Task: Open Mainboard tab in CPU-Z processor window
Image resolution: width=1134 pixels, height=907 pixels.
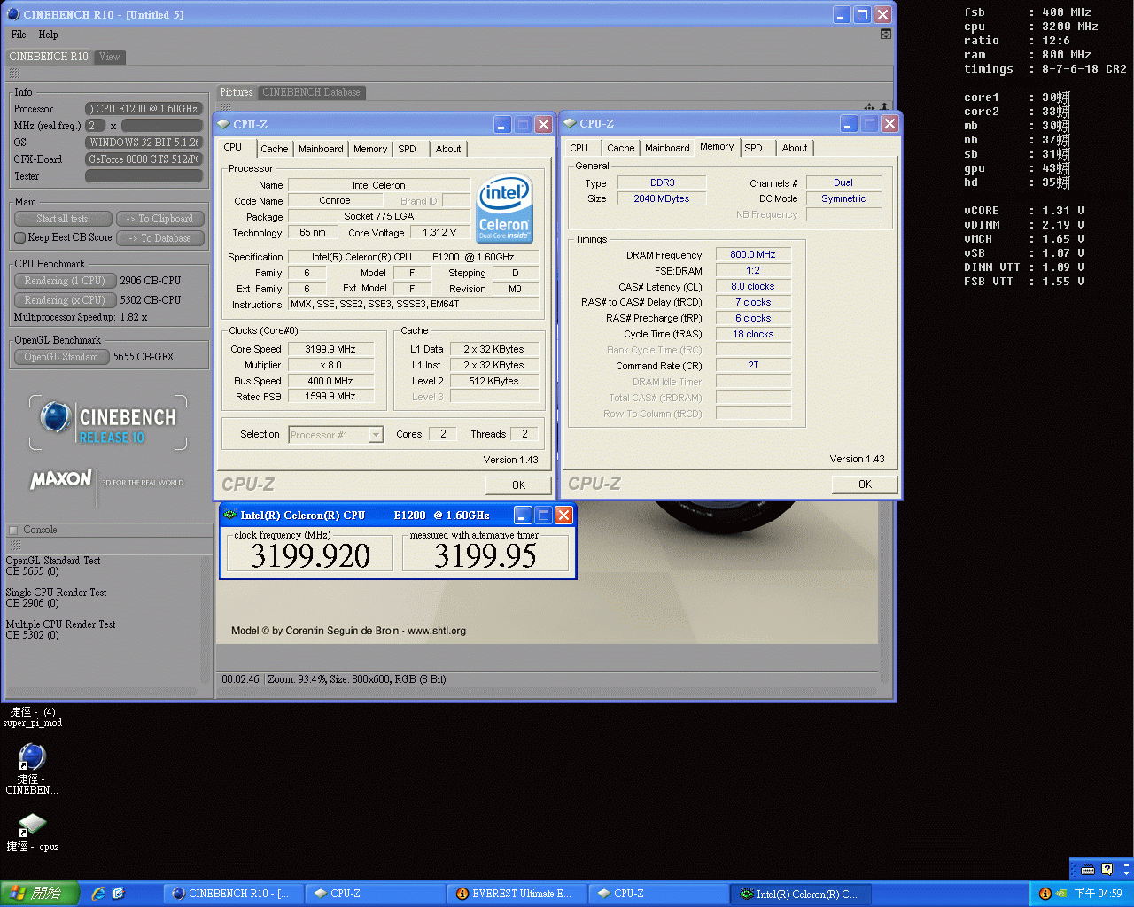Action: click(x=321, y=149)
